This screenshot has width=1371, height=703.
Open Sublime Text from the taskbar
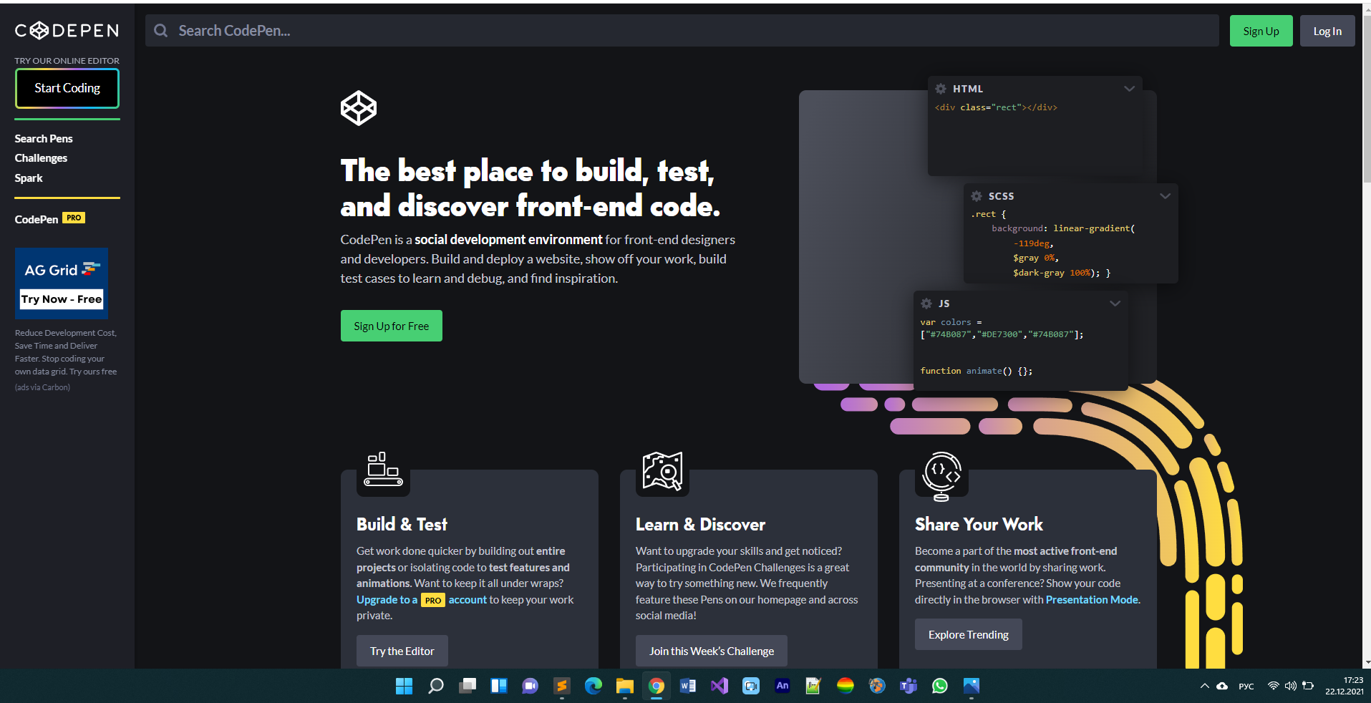562,686
